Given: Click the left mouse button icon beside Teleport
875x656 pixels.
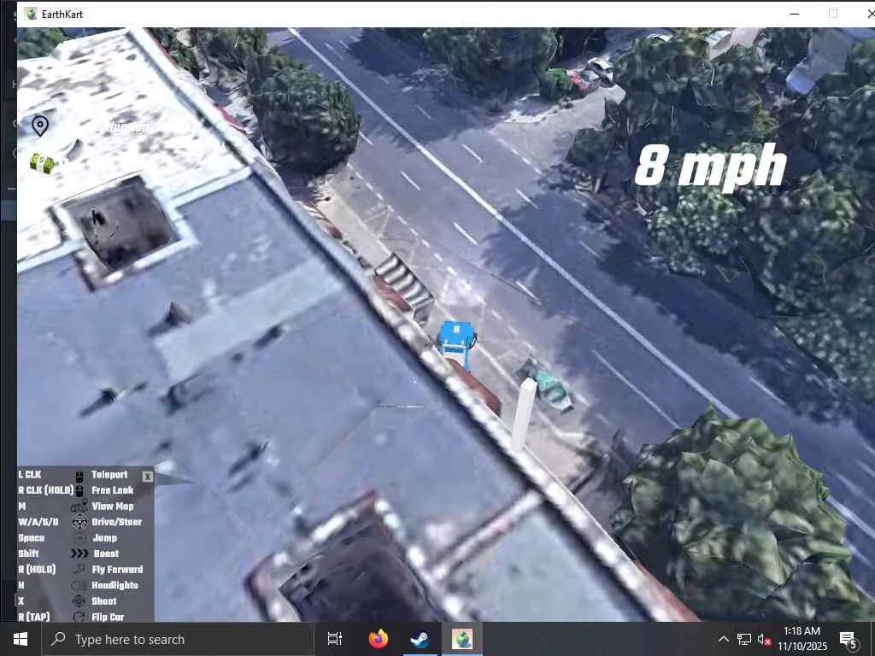Looking at the screenshot, I should click(x=79, y=475).
